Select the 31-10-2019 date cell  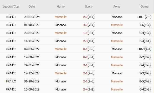coord(32,81)
